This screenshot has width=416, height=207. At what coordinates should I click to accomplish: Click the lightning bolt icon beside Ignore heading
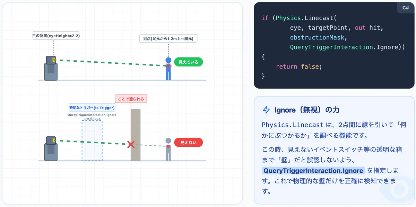pos(266,110)
